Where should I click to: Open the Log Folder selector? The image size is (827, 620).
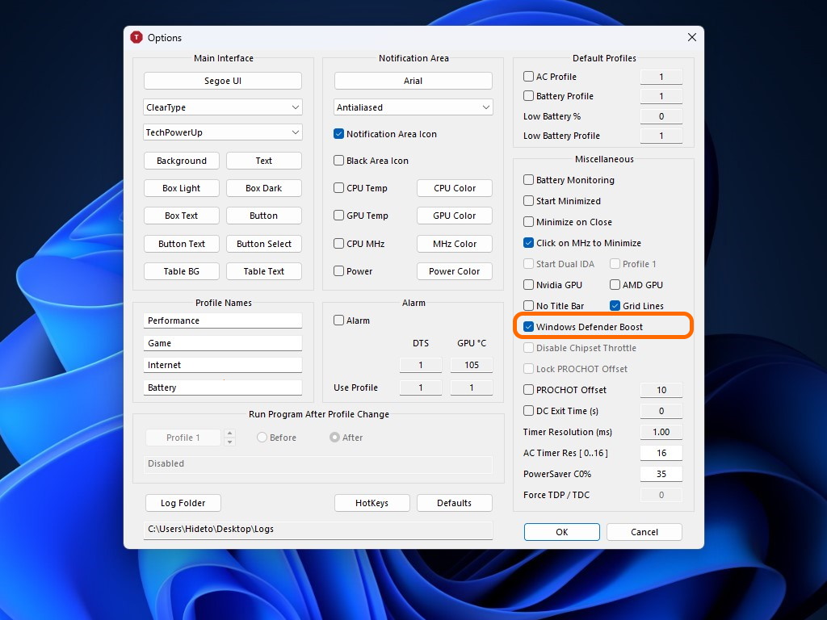(183, 502)
